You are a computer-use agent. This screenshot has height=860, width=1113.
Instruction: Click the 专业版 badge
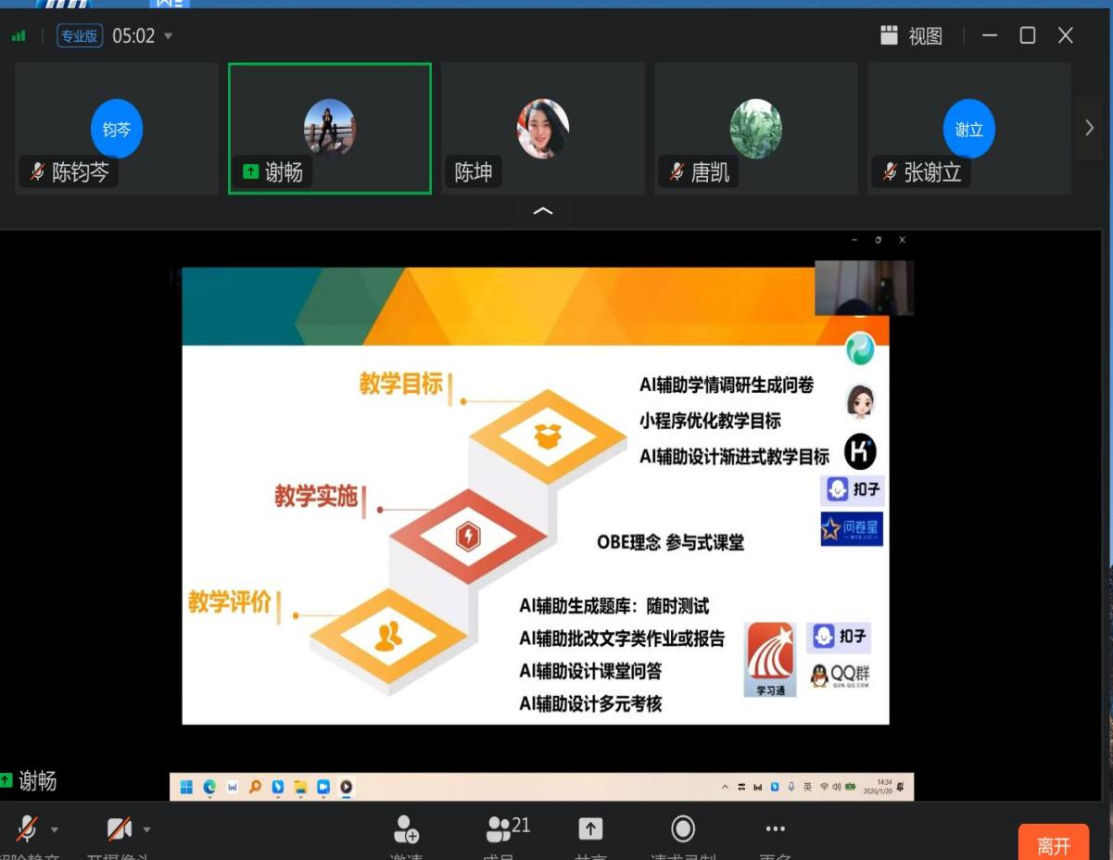point(81,36)
